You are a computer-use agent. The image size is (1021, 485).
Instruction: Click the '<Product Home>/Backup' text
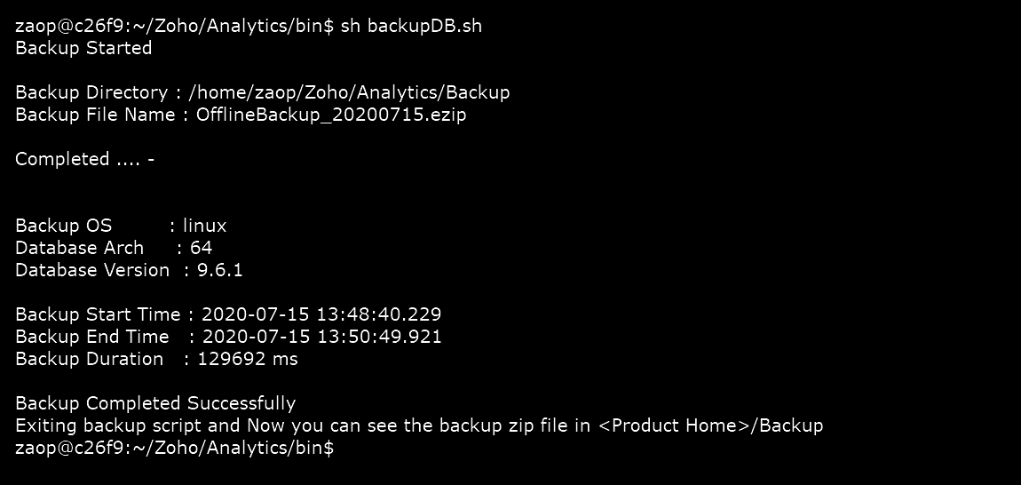710,425
